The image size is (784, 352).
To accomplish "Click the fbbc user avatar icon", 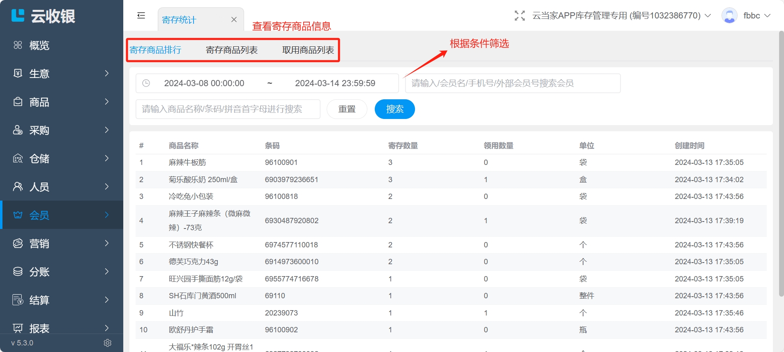I will (729, 16).
